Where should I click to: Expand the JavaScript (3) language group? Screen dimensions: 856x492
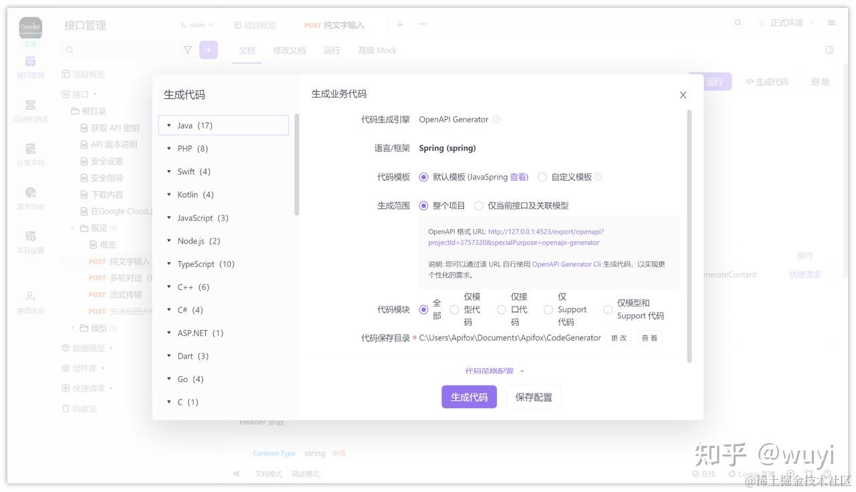pyautogui.click(x=223, y=218)
